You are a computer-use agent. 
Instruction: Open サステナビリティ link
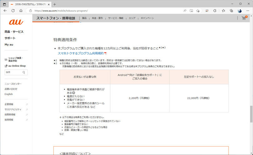(x=13, y=109)
